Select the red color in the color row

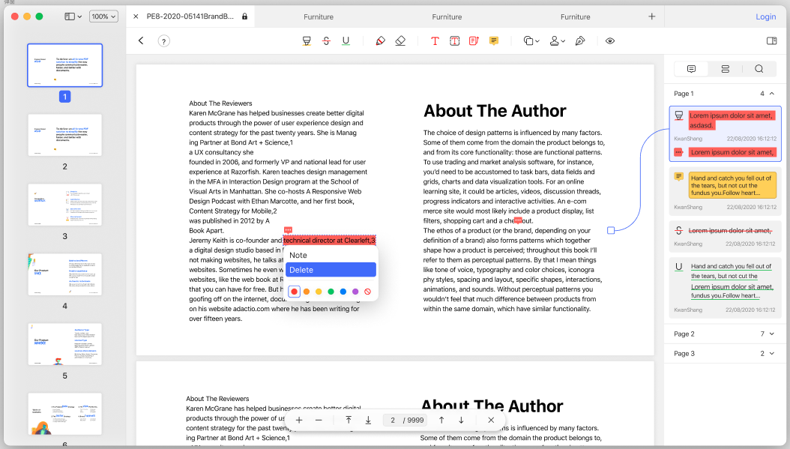pyautogui.click(x=294, y=292)
